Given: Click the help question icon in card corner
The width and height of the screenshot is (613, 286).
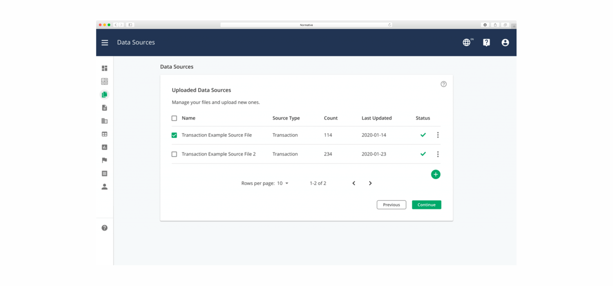Looking at the screenshot, I should [x=443, y=84].
